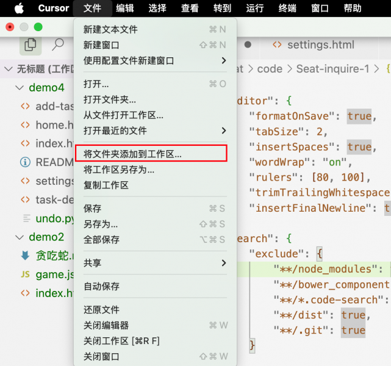The image size is (391, 366).
Task: Click HTML icon beside home.html
Action: click(x=25, y=125)
